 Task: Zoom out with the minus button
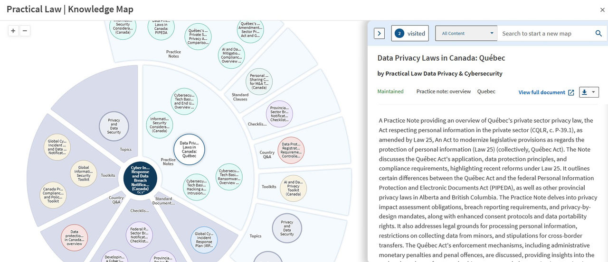pyautogui.click(x=25, y=31)
